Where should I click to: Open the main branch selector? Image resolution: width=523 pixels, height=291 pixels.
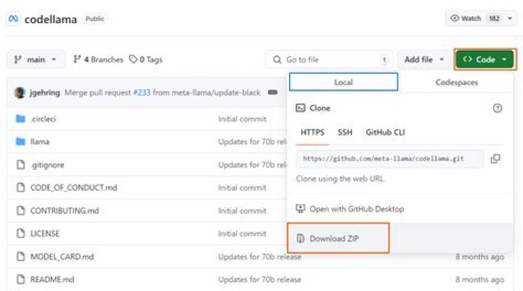pos(36,60)
